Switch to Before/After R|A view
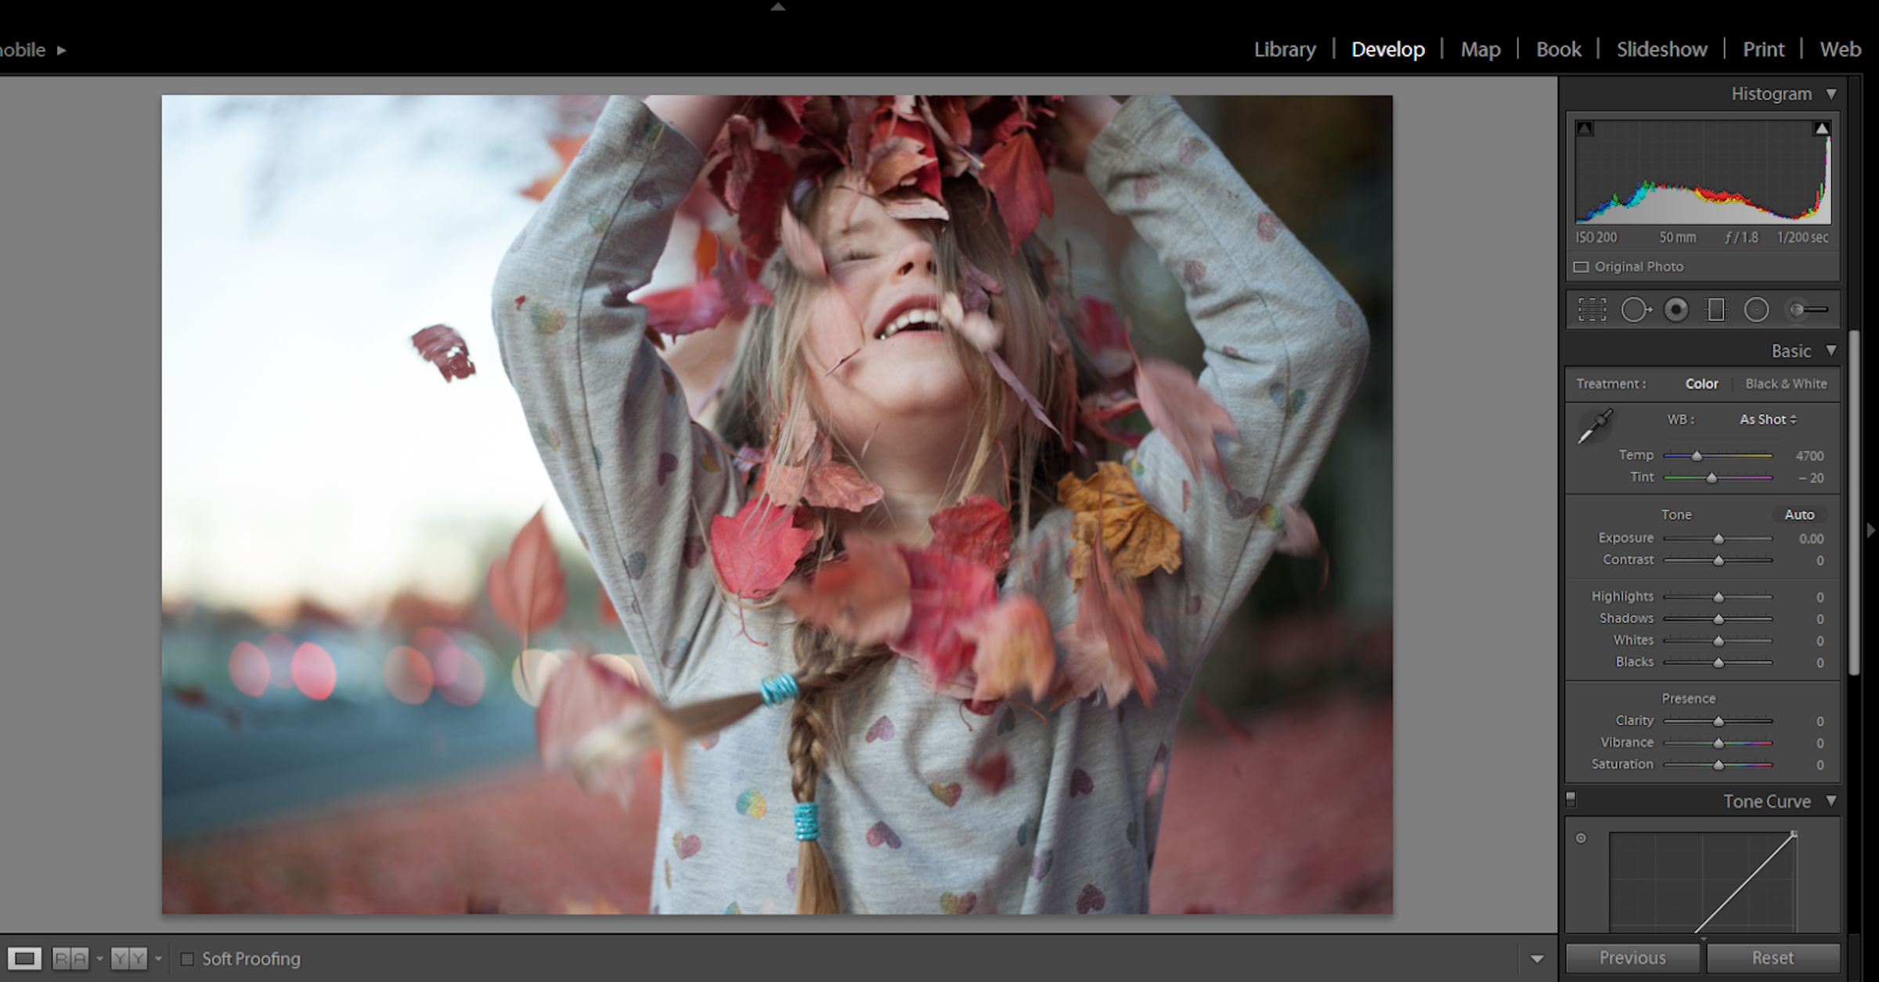This screenshot has width=1879, height=982. pyautogui.click(x=70, y=958)
